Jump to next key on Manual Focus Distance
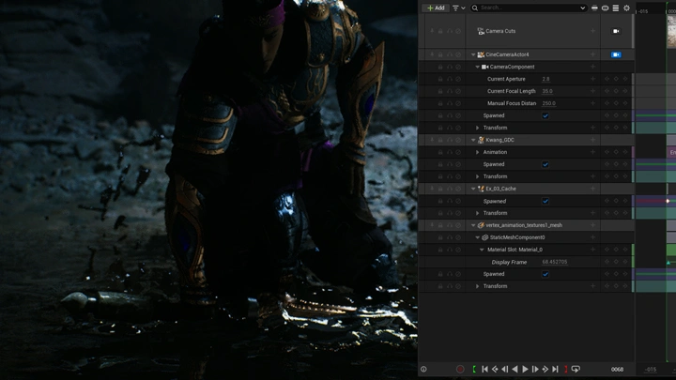 [x=624, y=103]
